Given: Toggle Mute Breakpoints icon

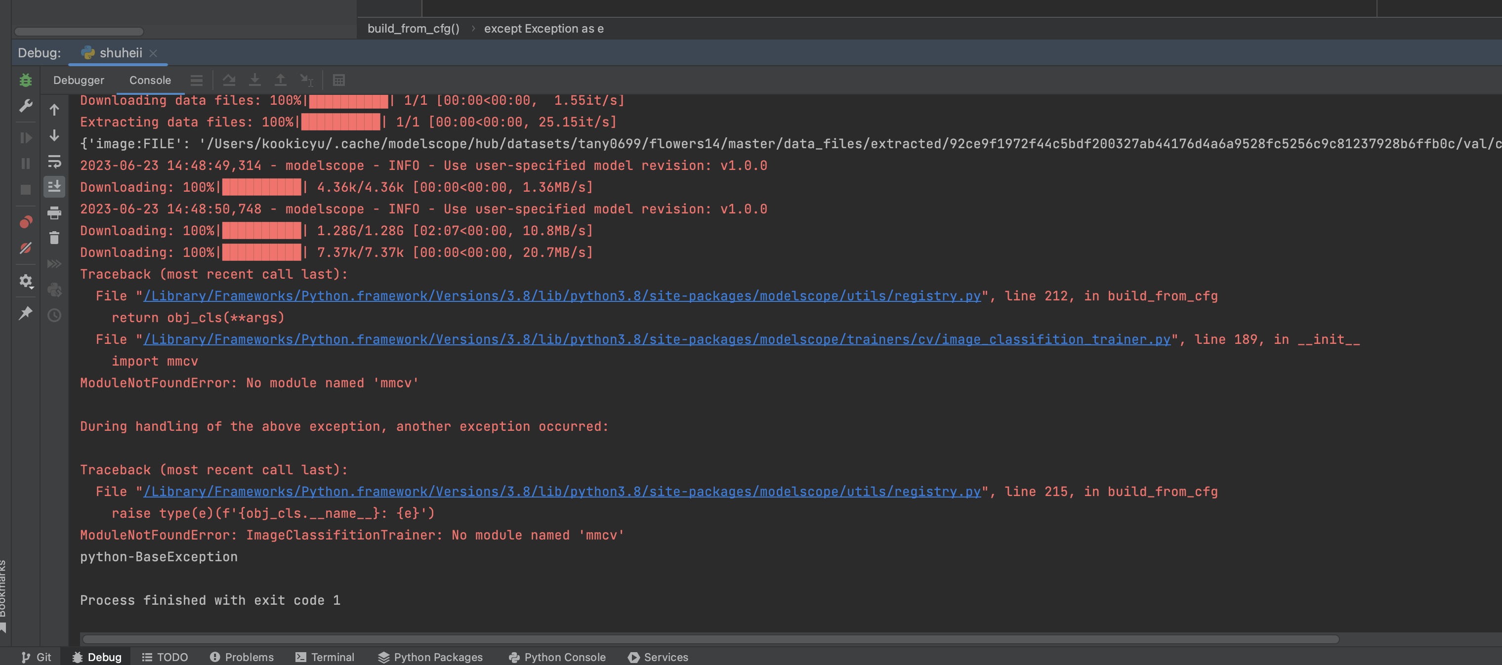Looking at the screenshot, I should pos(26,249).
